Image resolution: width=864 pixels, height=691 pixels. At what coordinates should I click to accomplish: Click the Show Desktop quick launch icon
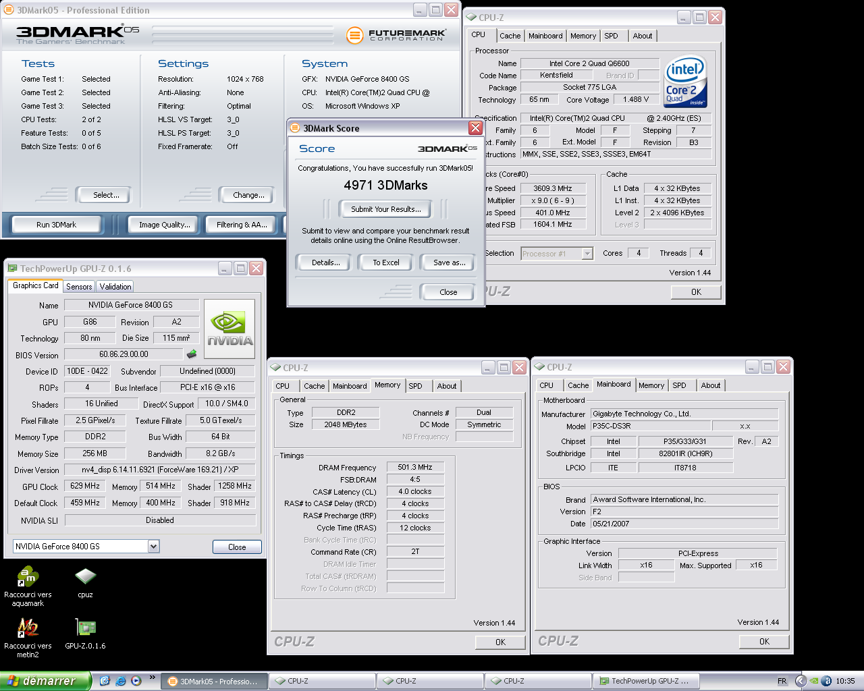pos(105,681)
